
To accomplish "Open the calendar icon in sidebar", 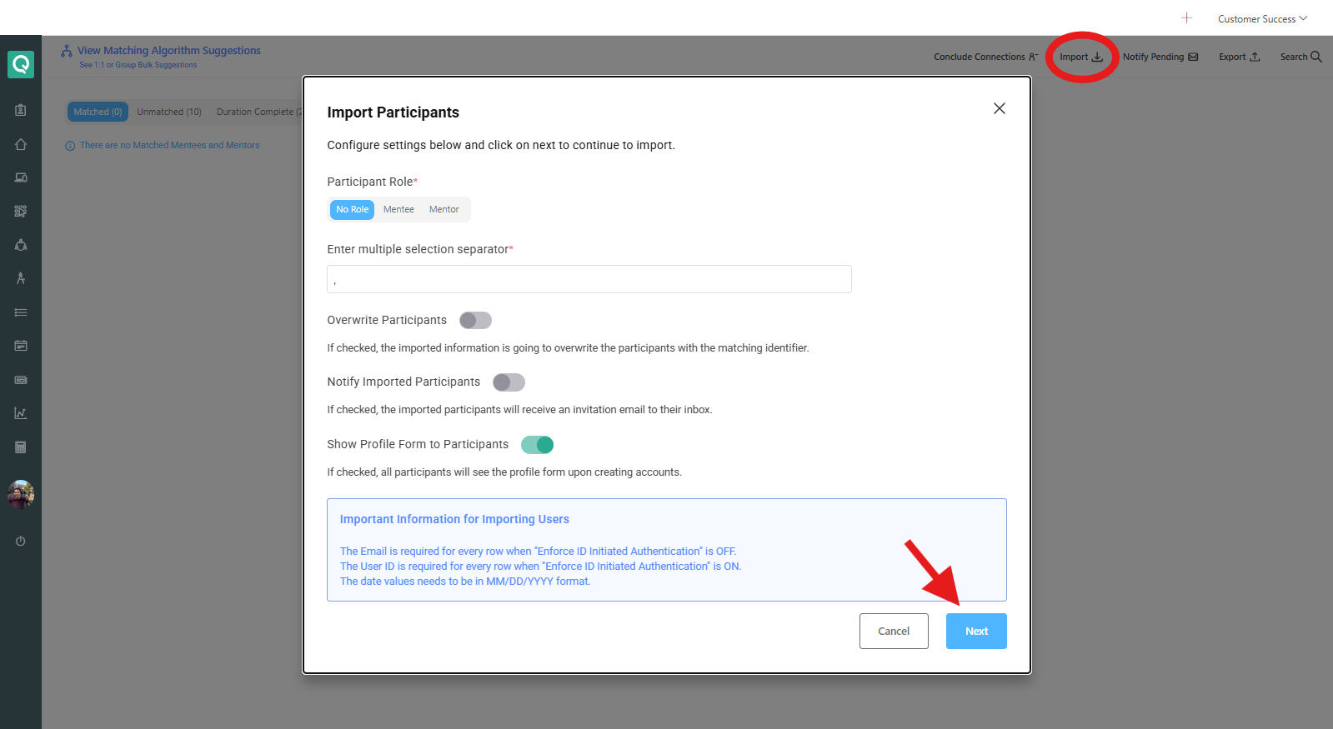I will tap(21, 346).
